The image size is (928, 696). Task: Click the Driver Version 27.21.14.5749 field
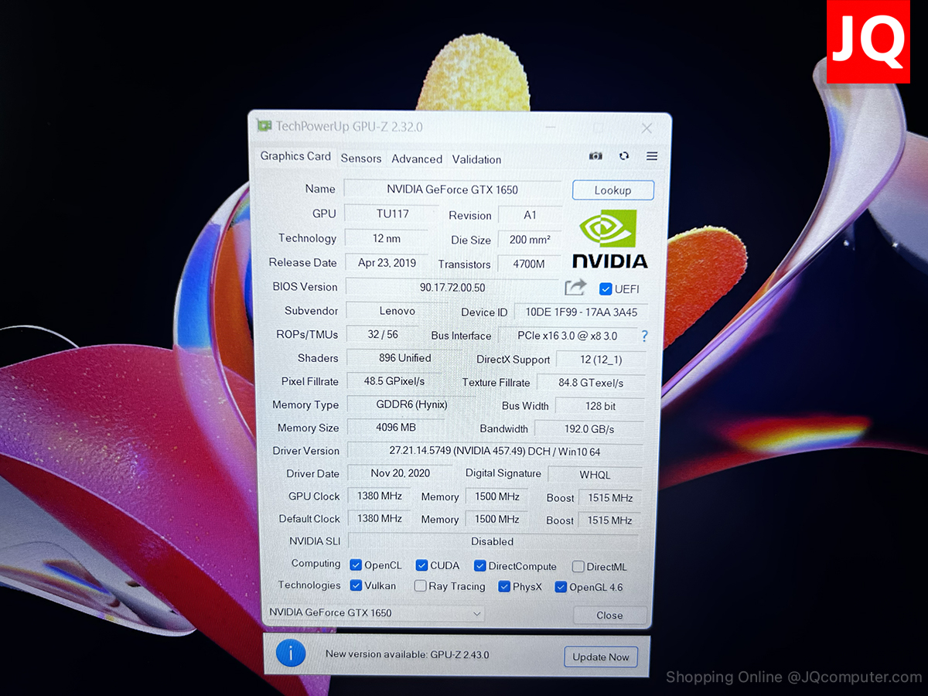(x=495, y=451)
